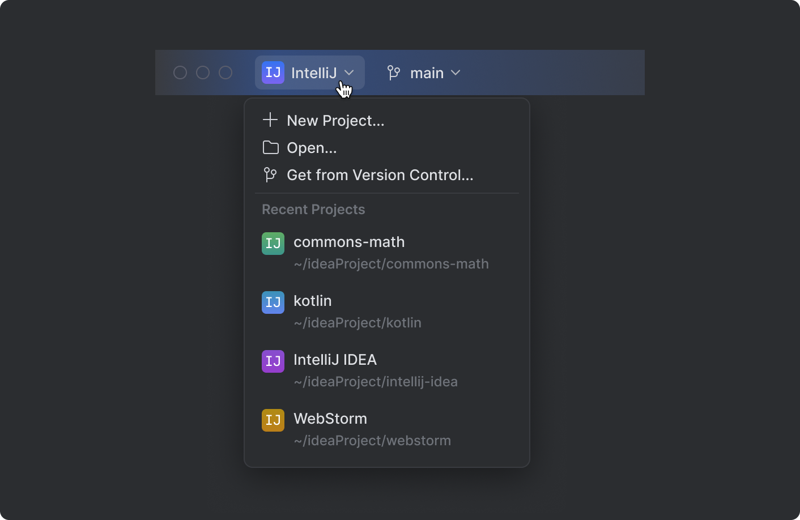
Task: Click the leftmost window control circle
Action: [180, 73]
